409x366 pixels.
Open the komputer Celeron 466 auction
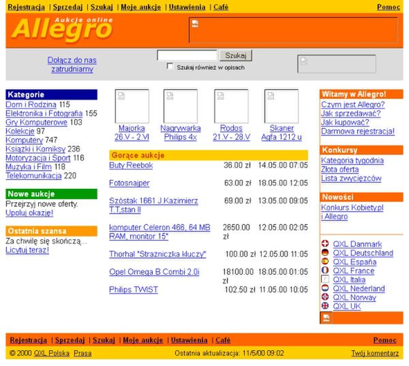[160, 232]
